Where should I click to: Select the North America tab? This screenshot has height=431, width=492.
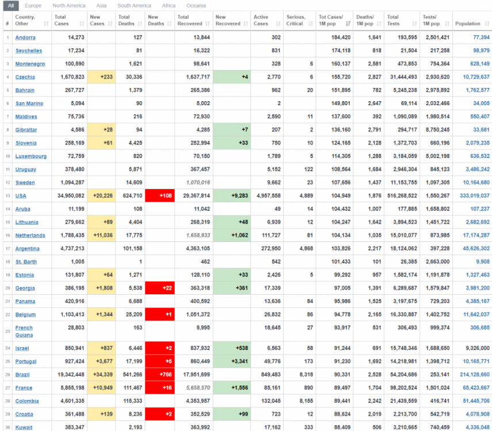[x=69, y=6]
